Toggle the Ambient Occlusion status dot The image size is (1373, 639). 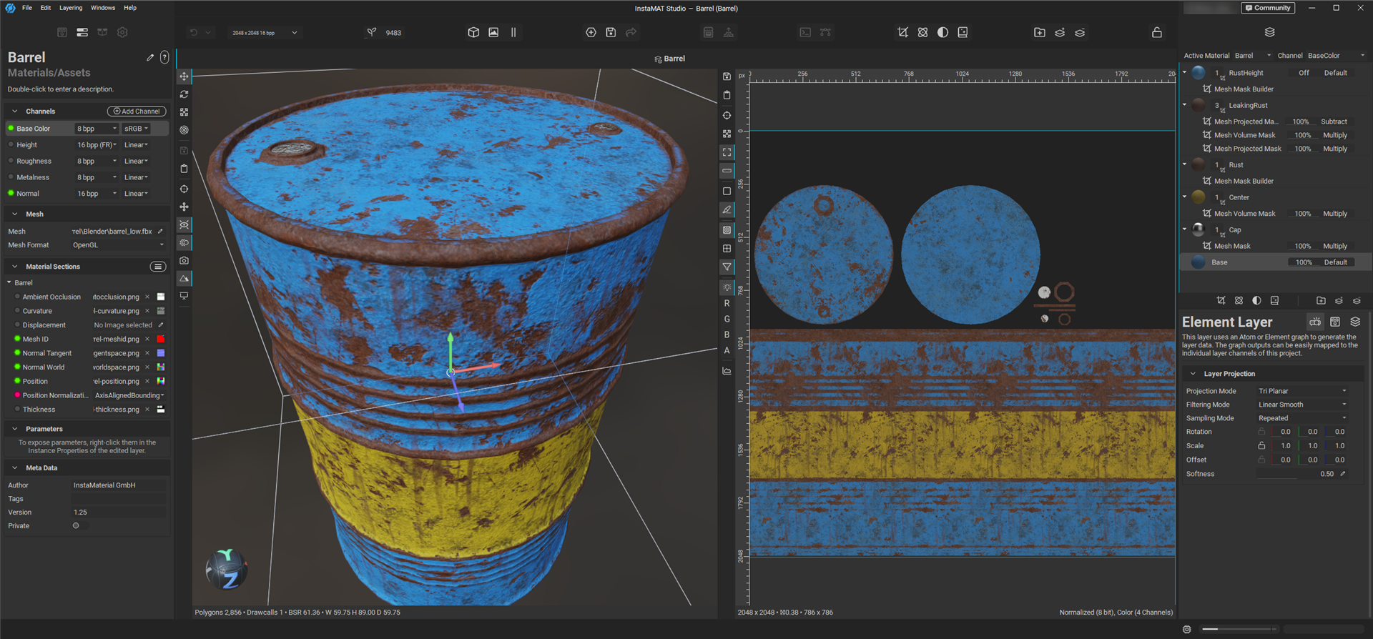(16, 297)
